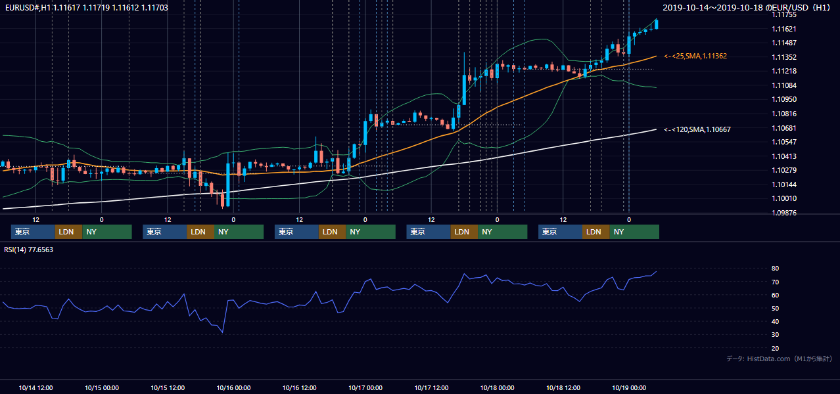Click the 1.11755 price axis label
This screenshot has width=840, height=394.
[x=783, y=14]
